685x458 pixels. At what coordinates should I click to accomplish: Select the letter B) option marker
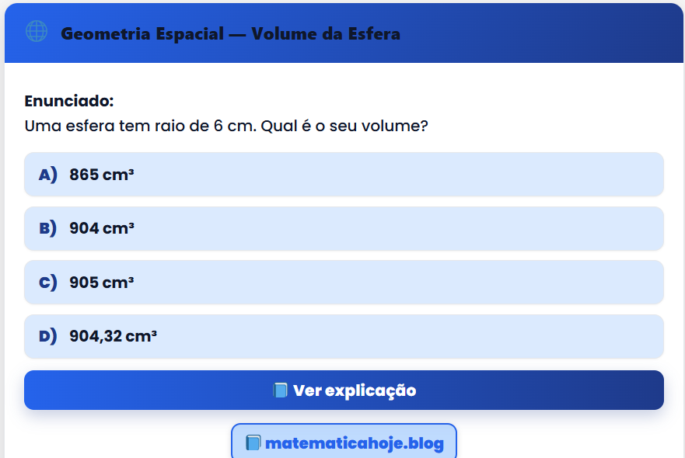pyautogui.click(x=48, y=228)
